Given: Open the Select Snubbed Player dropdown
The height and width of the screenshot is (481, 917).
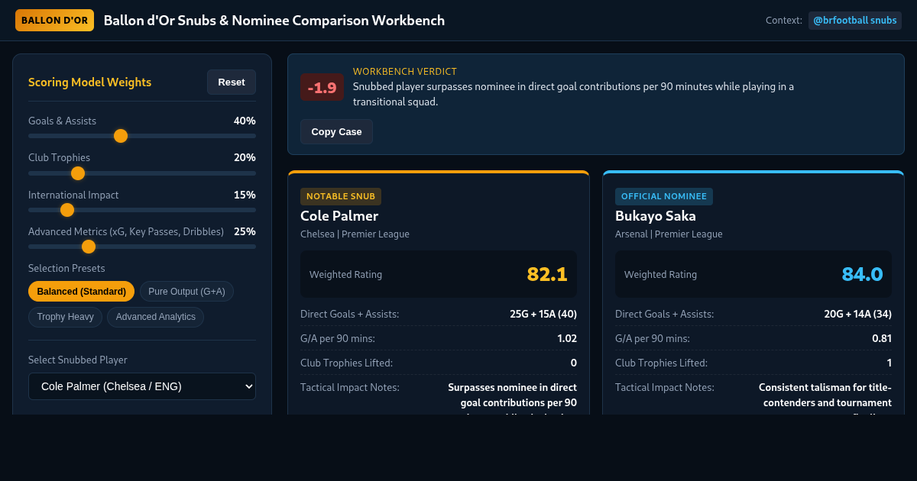Looking at the screenshot, I should pyautogui.click(x=142, y=386).
